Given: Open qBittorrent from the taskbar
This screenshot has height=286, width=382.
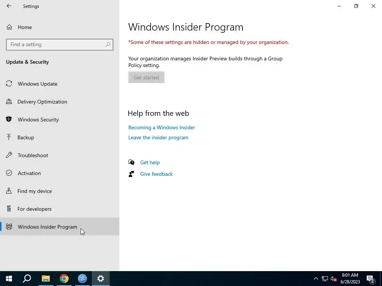Looking at the screenshot, I should coord(82,279).
